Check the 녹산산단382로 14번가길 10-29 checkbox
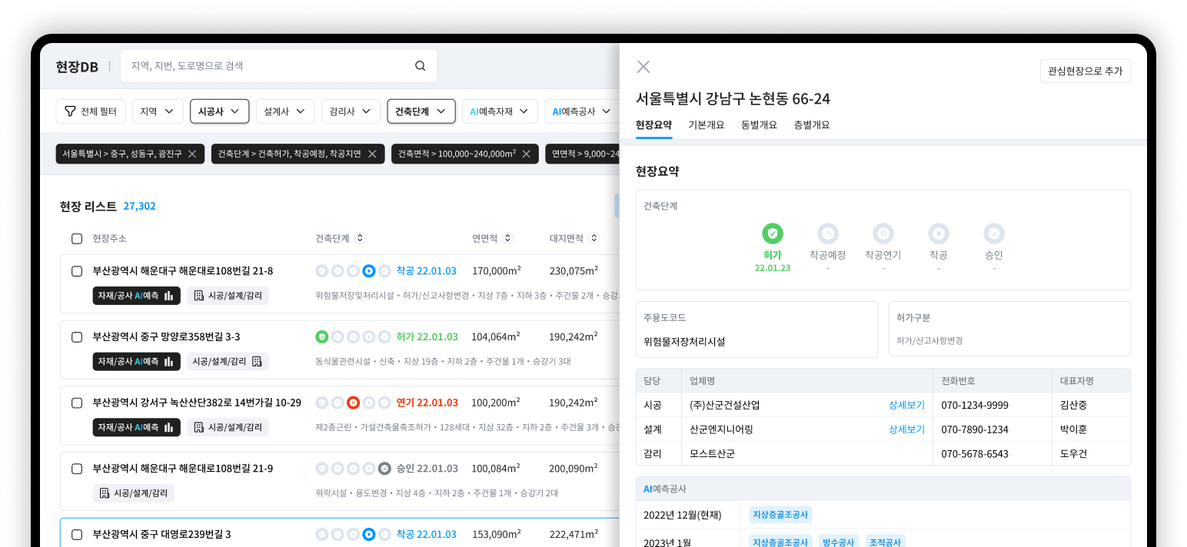The image size is (1187, 547). tap(77, 403)
